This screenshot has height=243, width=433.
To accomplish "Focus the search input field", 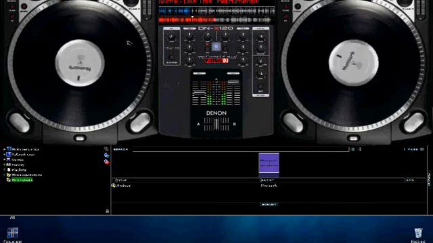I will coord(241,149).
